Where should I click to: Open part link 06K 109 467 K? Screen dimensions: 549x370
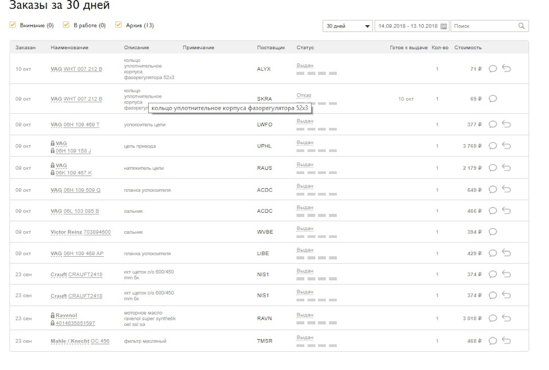click(74, 173)
